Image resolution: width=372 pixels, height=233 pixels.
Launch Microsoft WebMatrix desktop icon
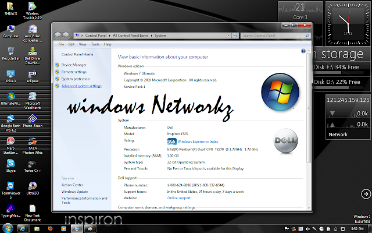coord(33,101)
